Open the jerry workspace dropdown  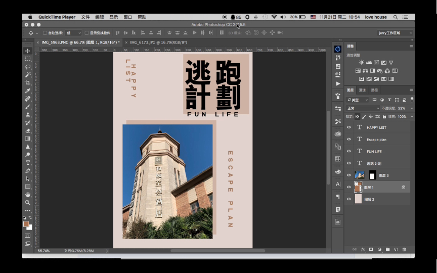[395, 33]
